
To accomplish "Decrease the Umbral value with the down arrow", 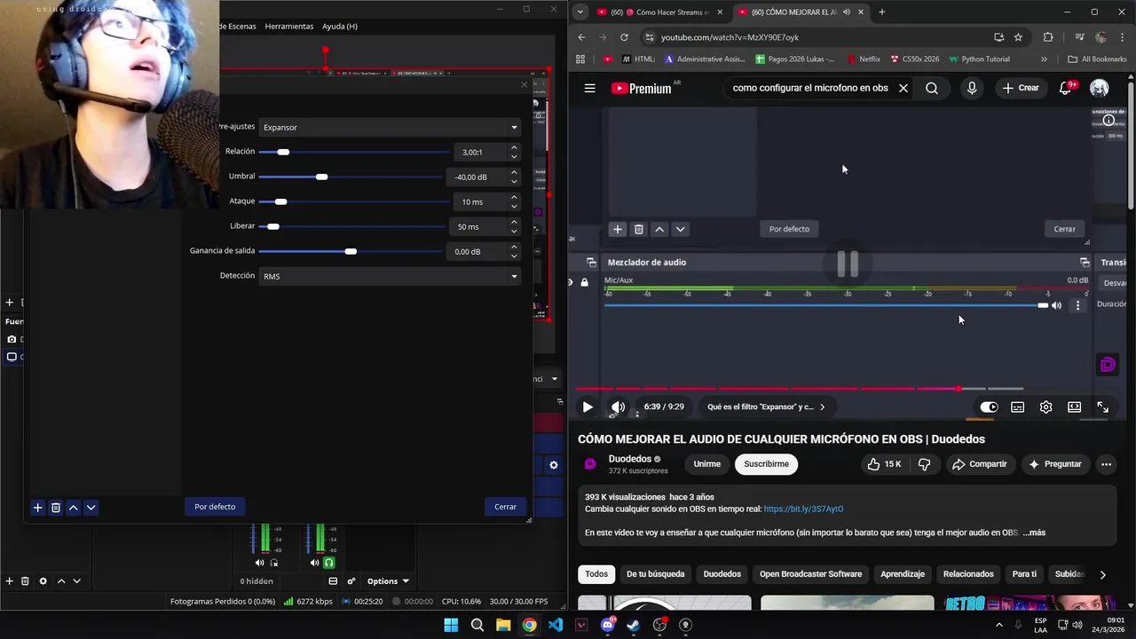I will coord(514,181).
